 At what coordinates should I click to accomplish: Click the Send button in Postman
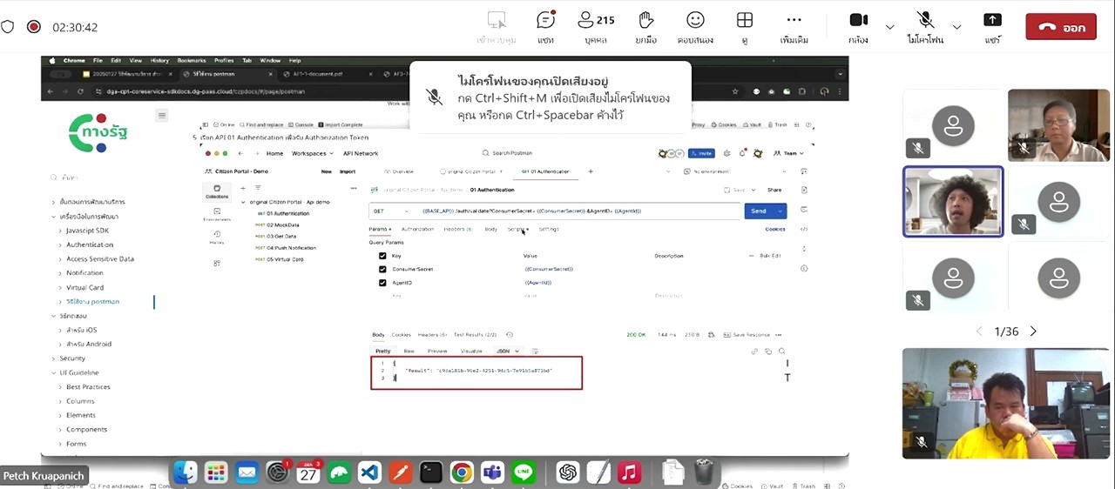point(759,211)
